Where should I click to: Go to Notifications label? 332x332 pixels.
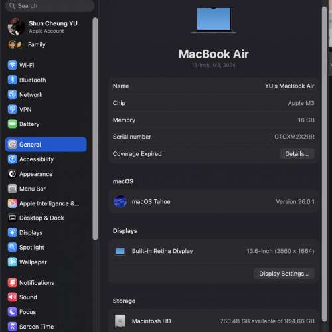[x=37, y=283]
